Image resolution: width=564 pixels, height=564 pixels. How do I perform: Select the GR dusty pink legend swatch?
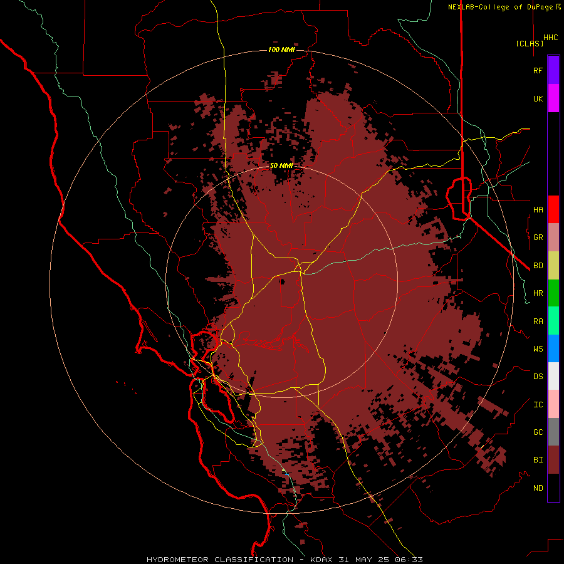tap(553, 237)
